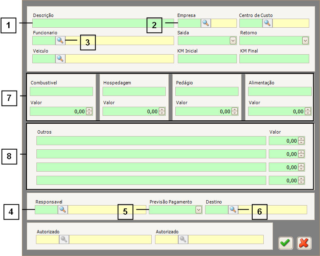Increase the Pedágio Valor spinner

pyautogui.click(x=235, y=110)
